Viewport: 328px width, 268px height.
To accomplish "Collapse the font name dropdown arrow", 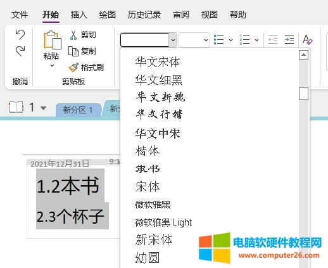I will pyautogui.click(x=173, y=40).
